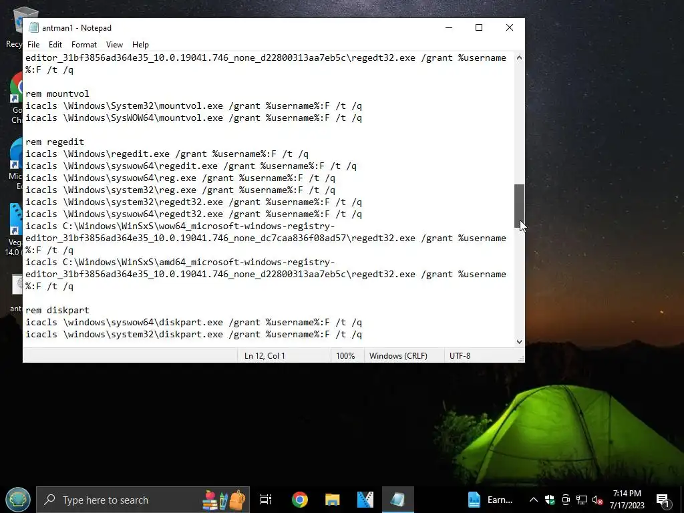
Task: Open Windows Security tray icon
Action: click(550, 500)
